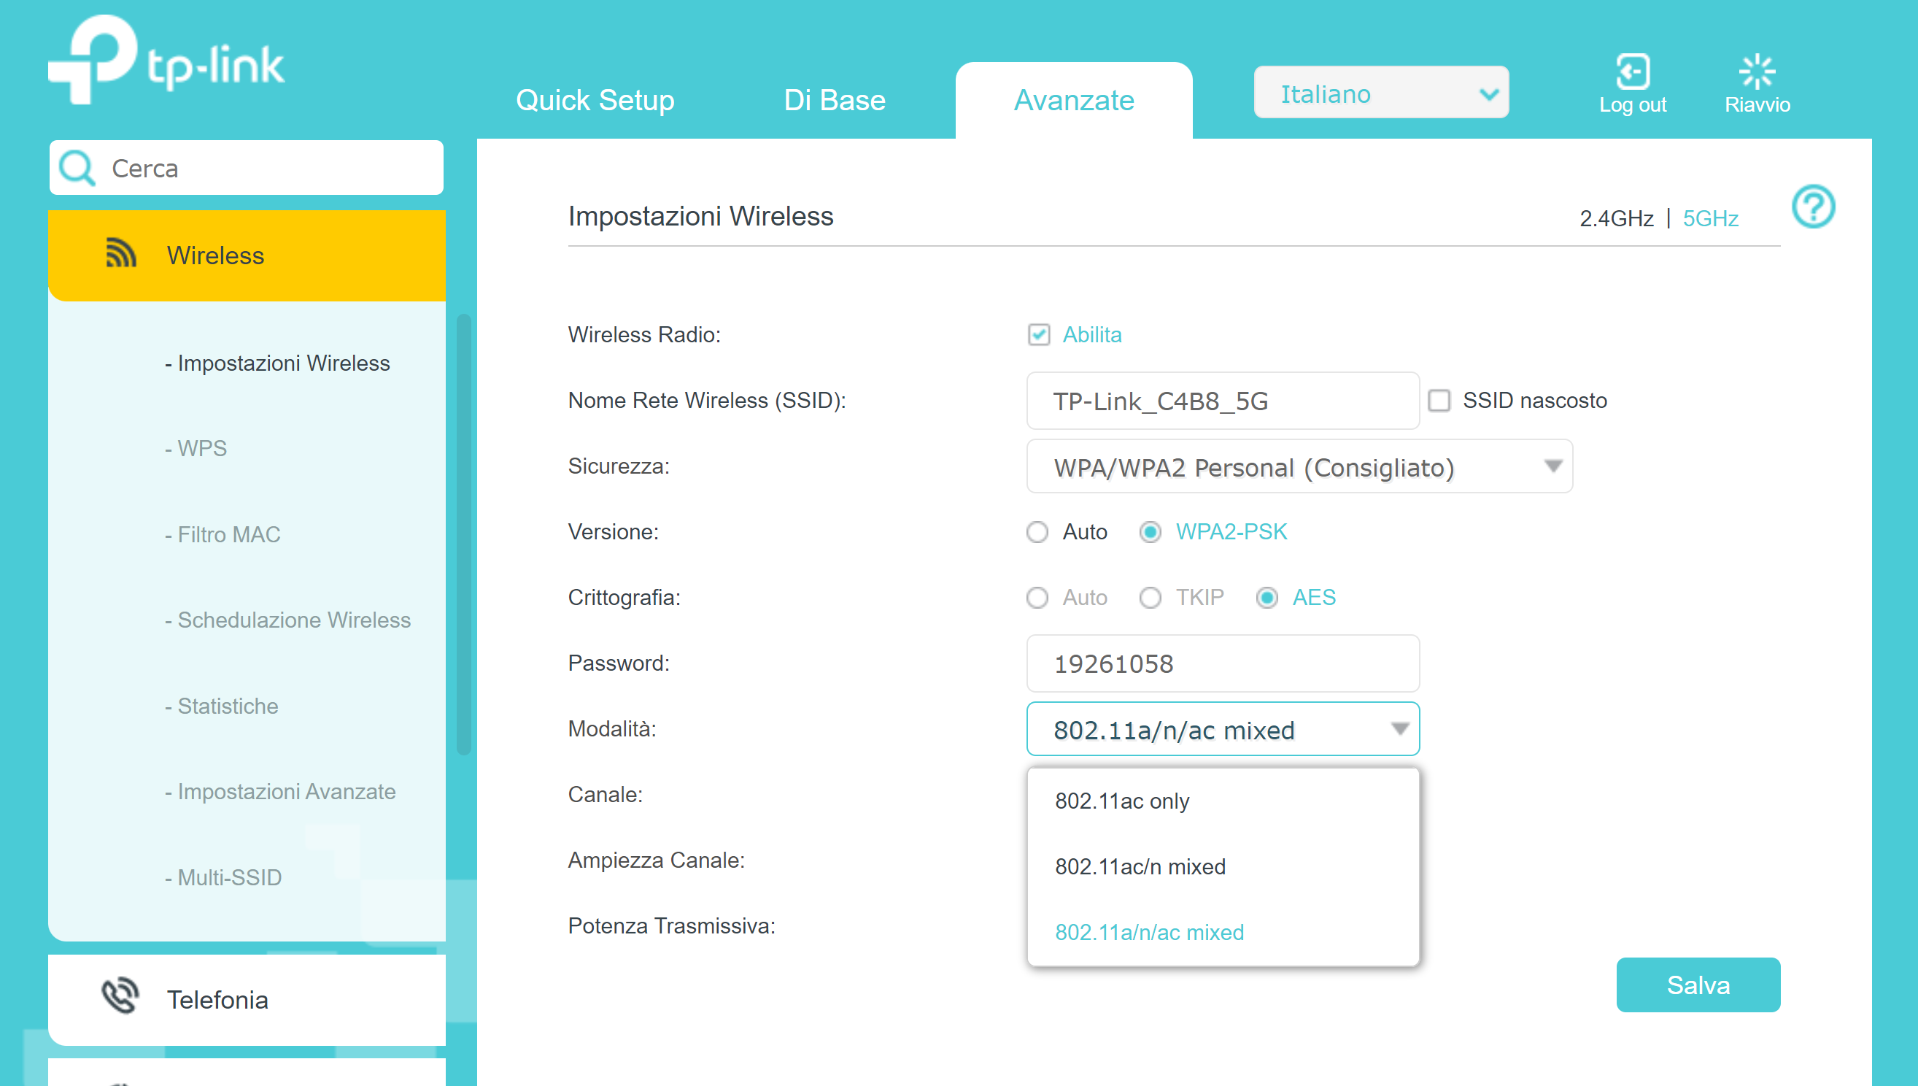1918x1086 pixels.
Task: Click the WPS menu item icon
Action: [200, 448]
